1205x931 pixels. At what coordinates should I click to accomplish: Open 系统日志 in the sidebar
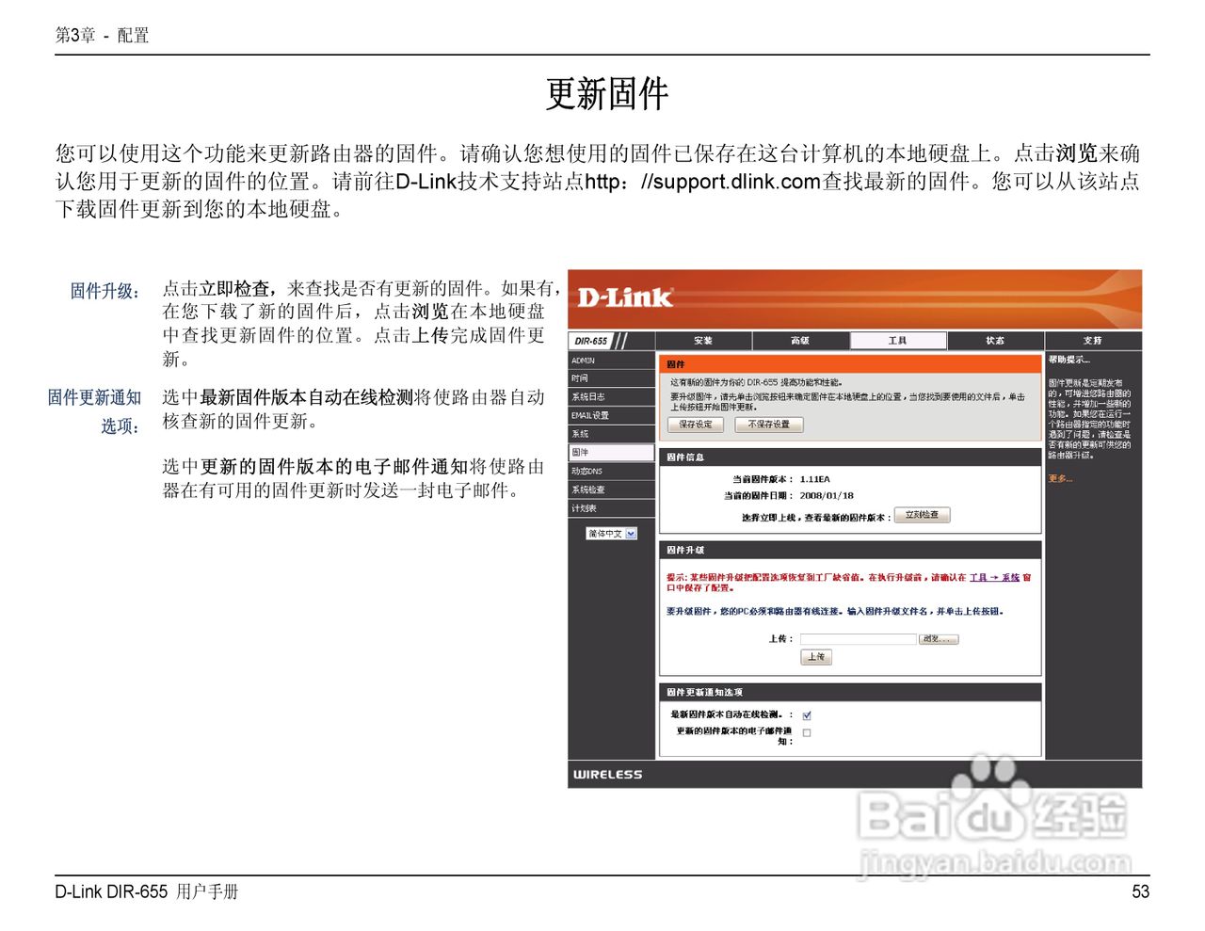coord(611,397)
